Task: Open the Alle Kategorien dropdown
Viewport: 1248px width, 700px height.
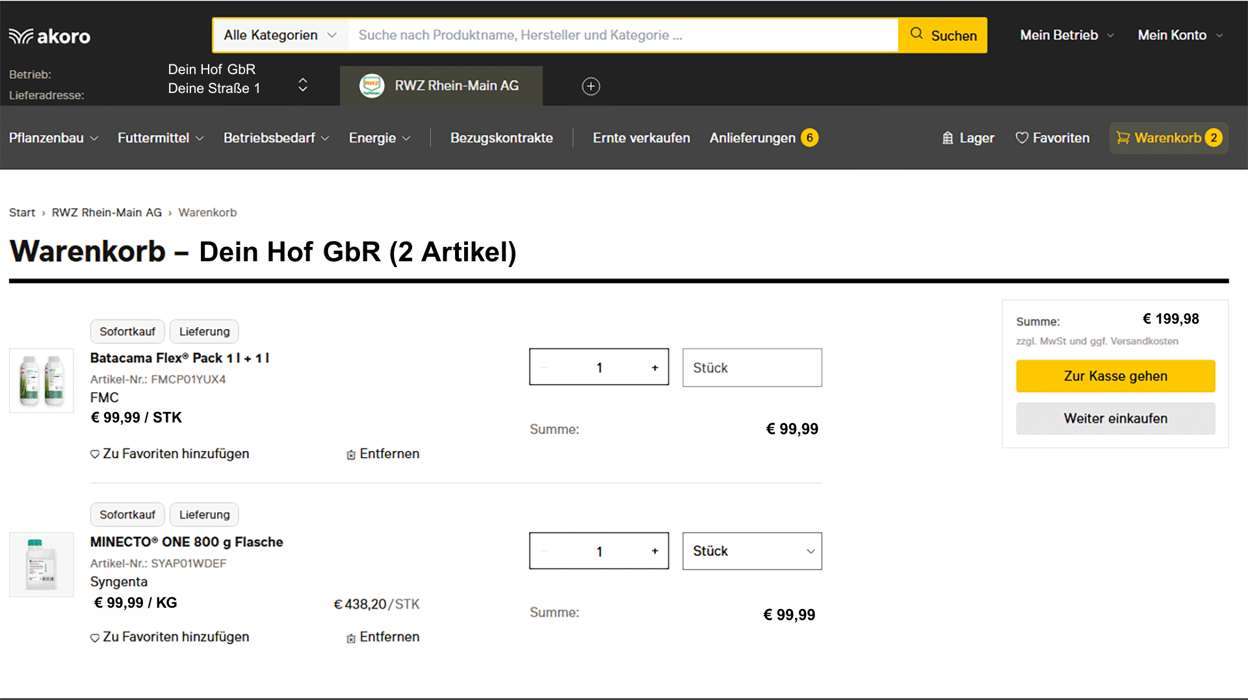Action: pyautogui.click(x=280, y=35)
